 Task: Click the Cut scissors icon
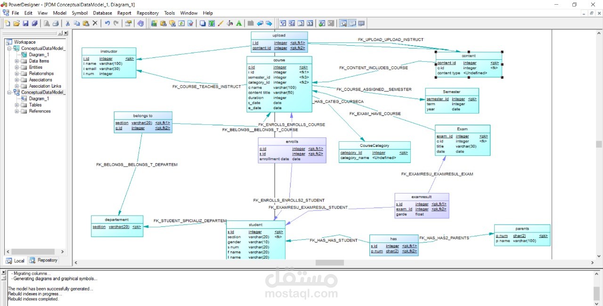click(68, 23)
